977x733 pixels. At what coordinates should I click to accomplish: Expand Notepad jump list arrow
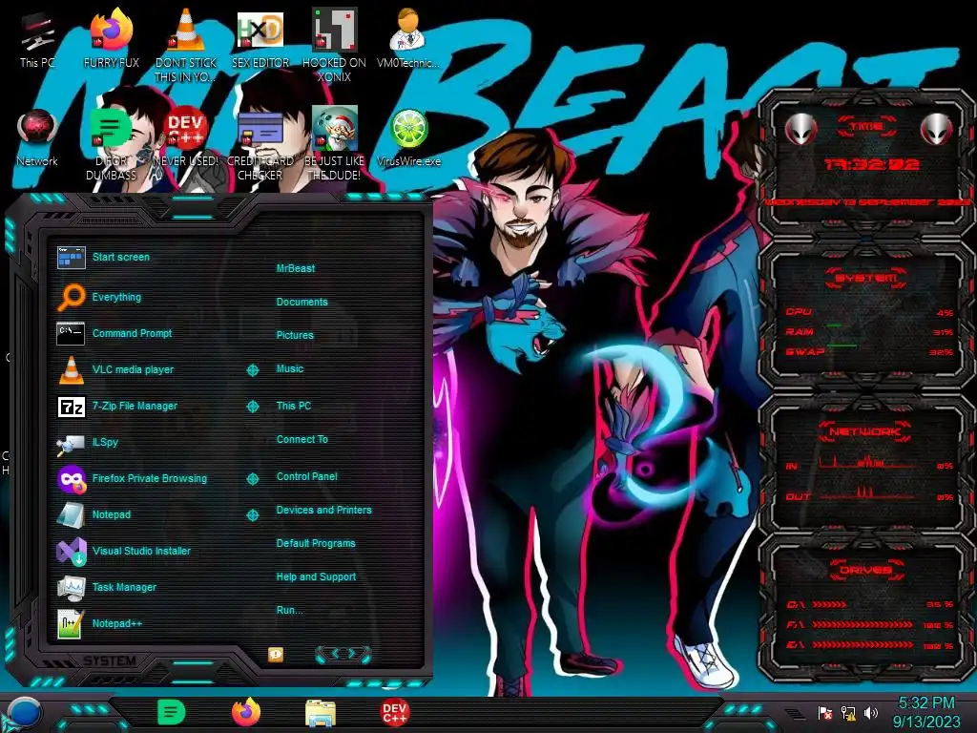[252, 514]
